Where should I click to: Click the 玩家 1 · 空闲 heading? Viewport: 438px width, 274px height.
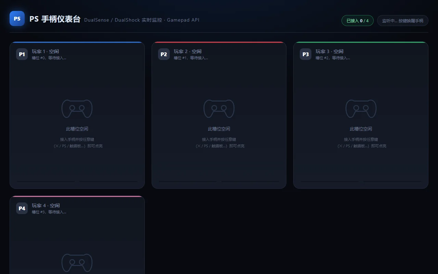[46, 51]
